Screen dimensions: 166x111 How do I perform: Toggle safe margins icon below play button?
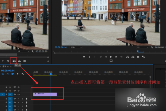pyautogui.click(x=111, y=61)
